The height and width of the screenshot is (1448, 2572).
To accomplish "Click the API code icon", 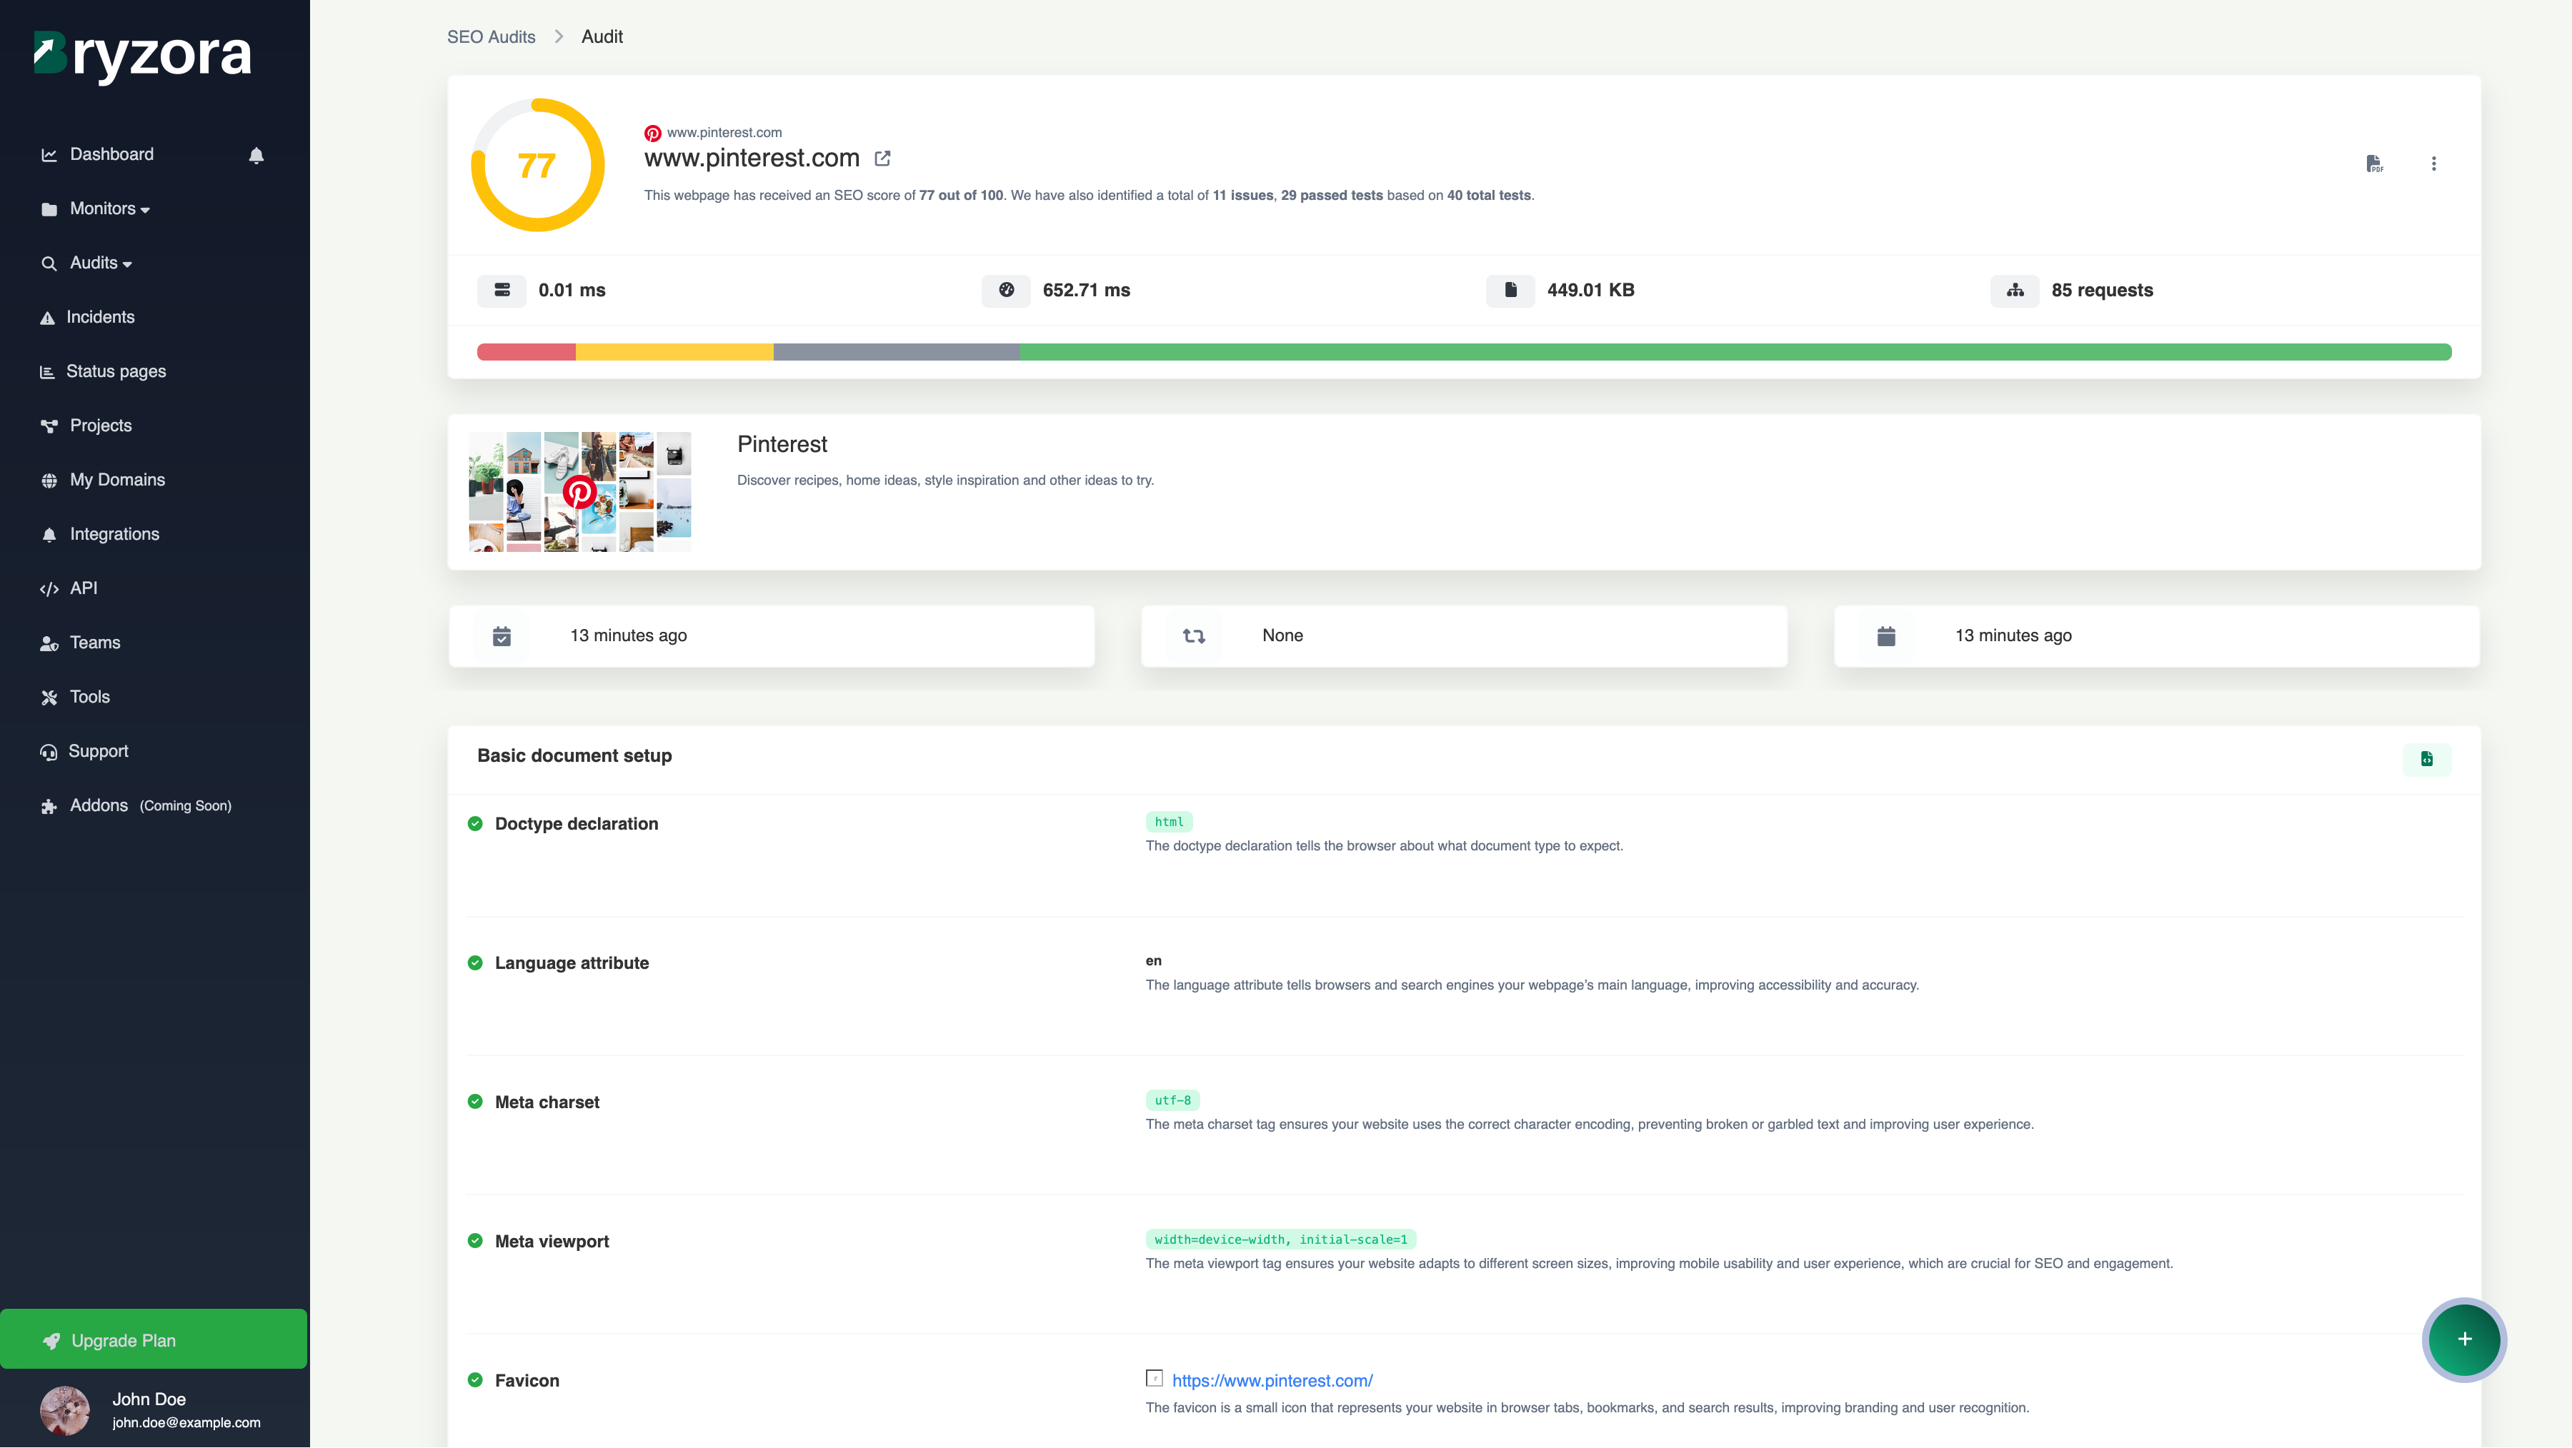I will coord(49,589).
